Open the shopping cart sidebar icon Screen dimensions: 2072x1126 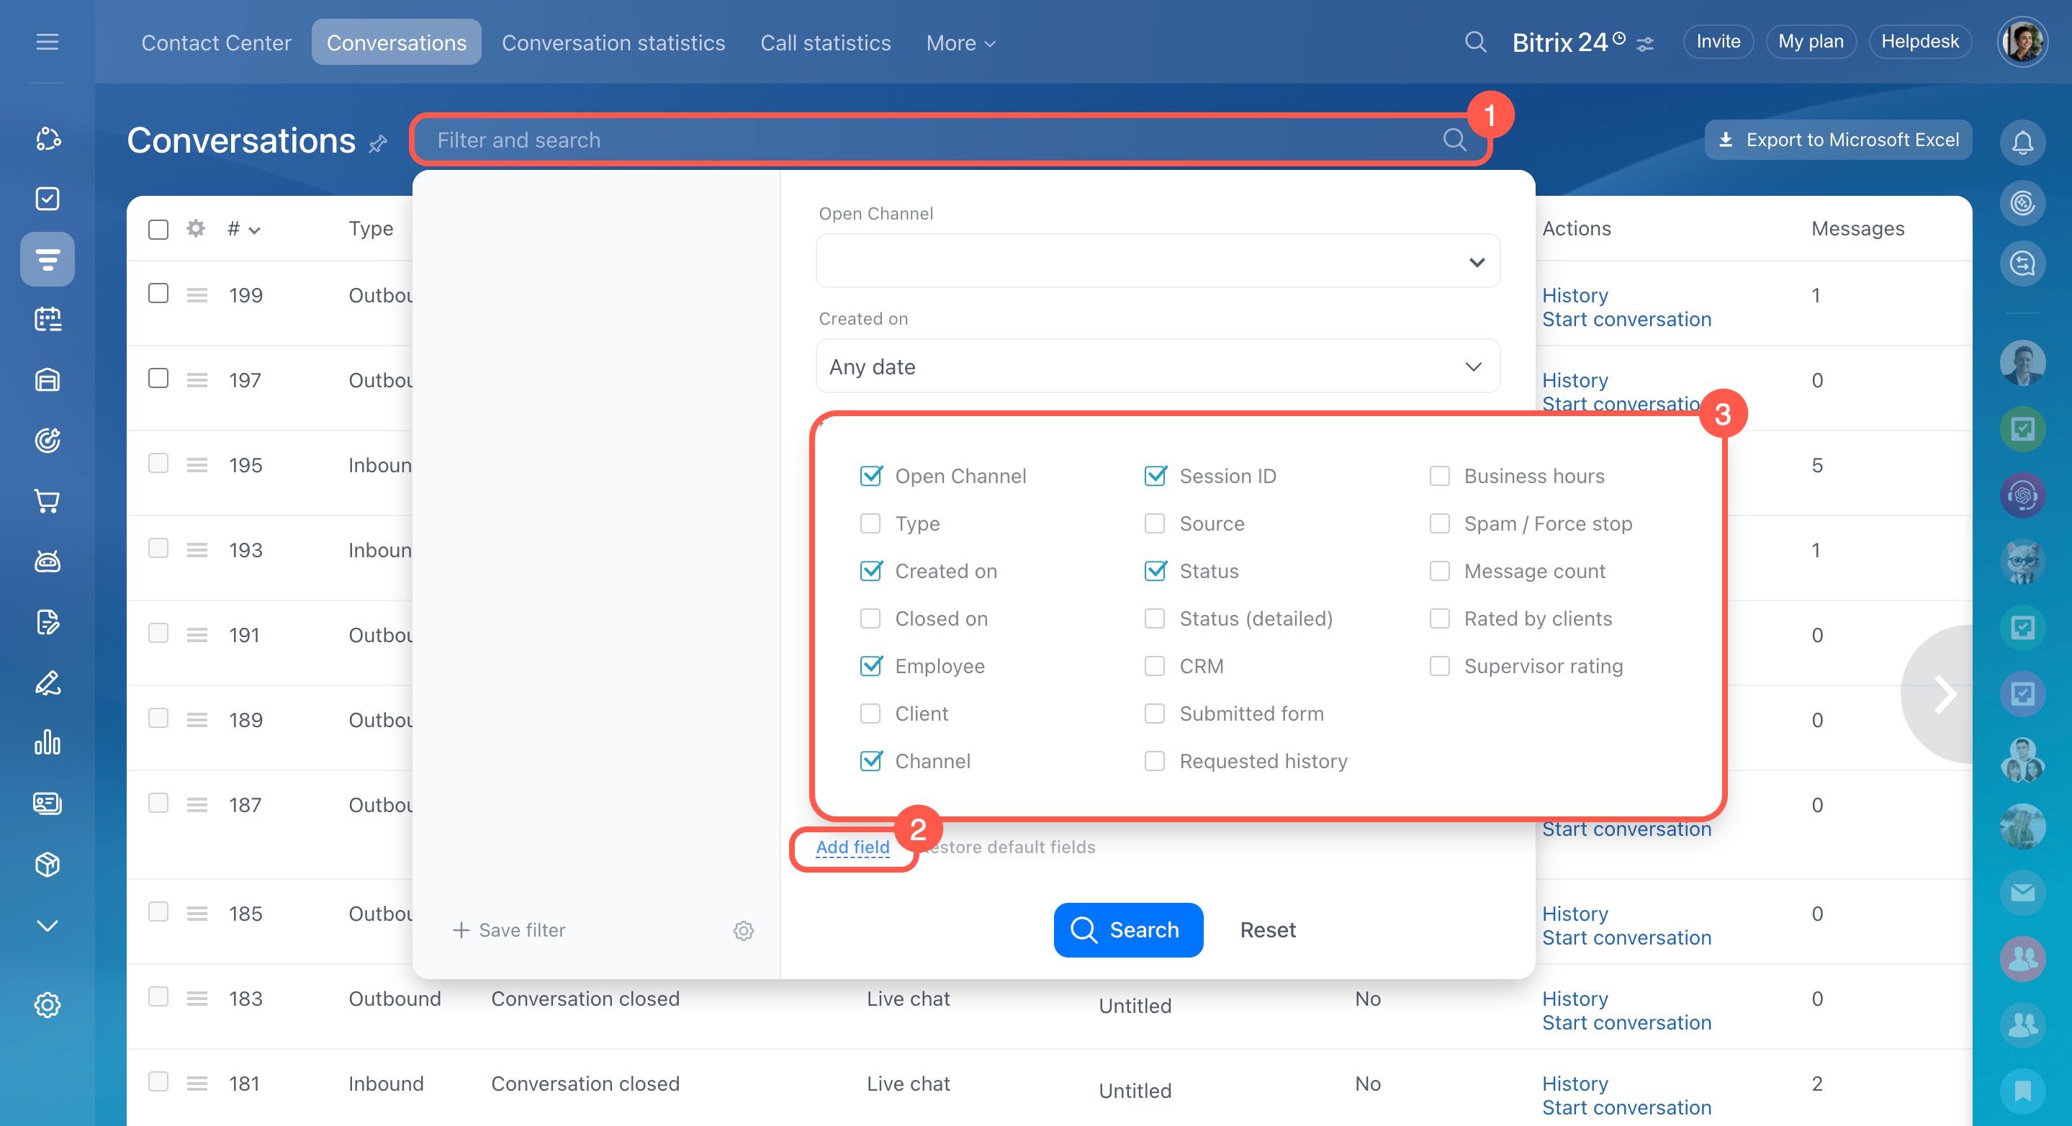(48, 501)
